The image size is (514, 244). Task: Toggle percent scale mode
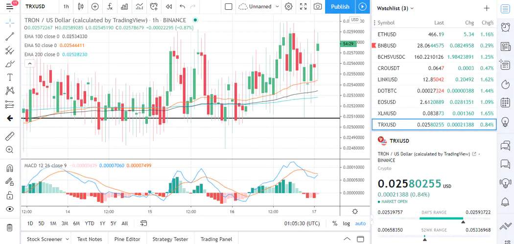pyautogui.click(x=335, y=223)
